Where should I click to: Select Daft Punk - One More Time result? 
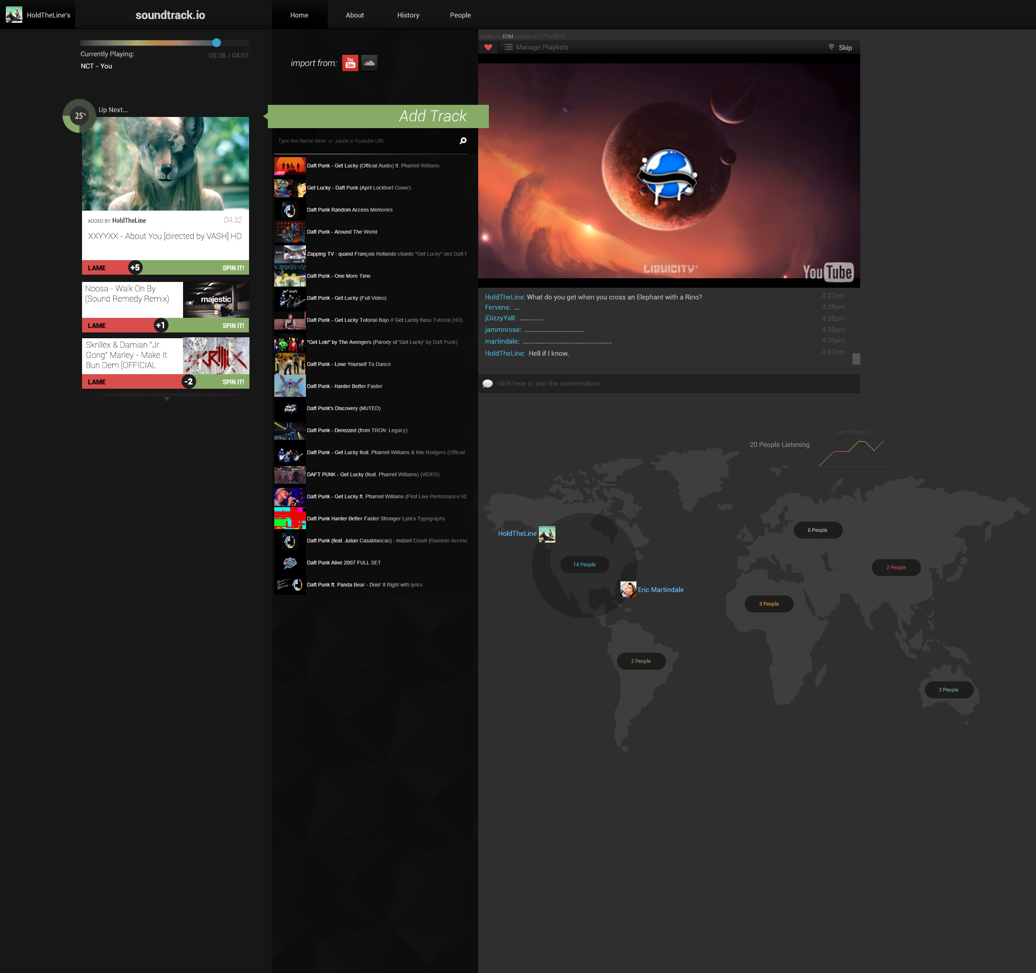(370, 276)
